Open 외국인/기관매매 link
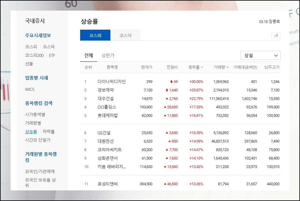The height and width of the screenshot is (201, 300). point(40,172)
